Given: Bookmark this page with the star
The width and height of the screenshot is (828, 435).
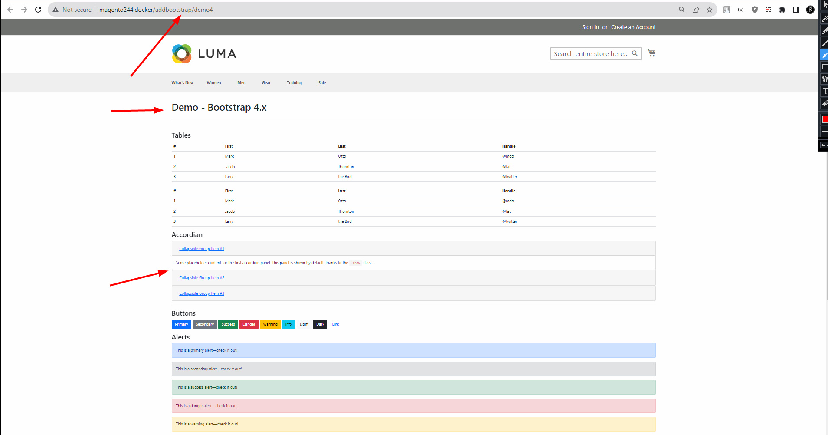Looking at the screenshot, I should [710, 9].
